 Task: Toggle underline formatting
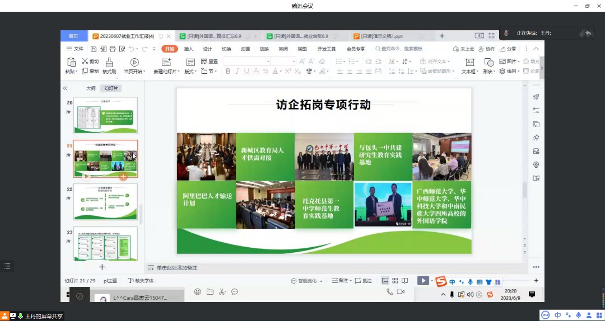point(246,71)
